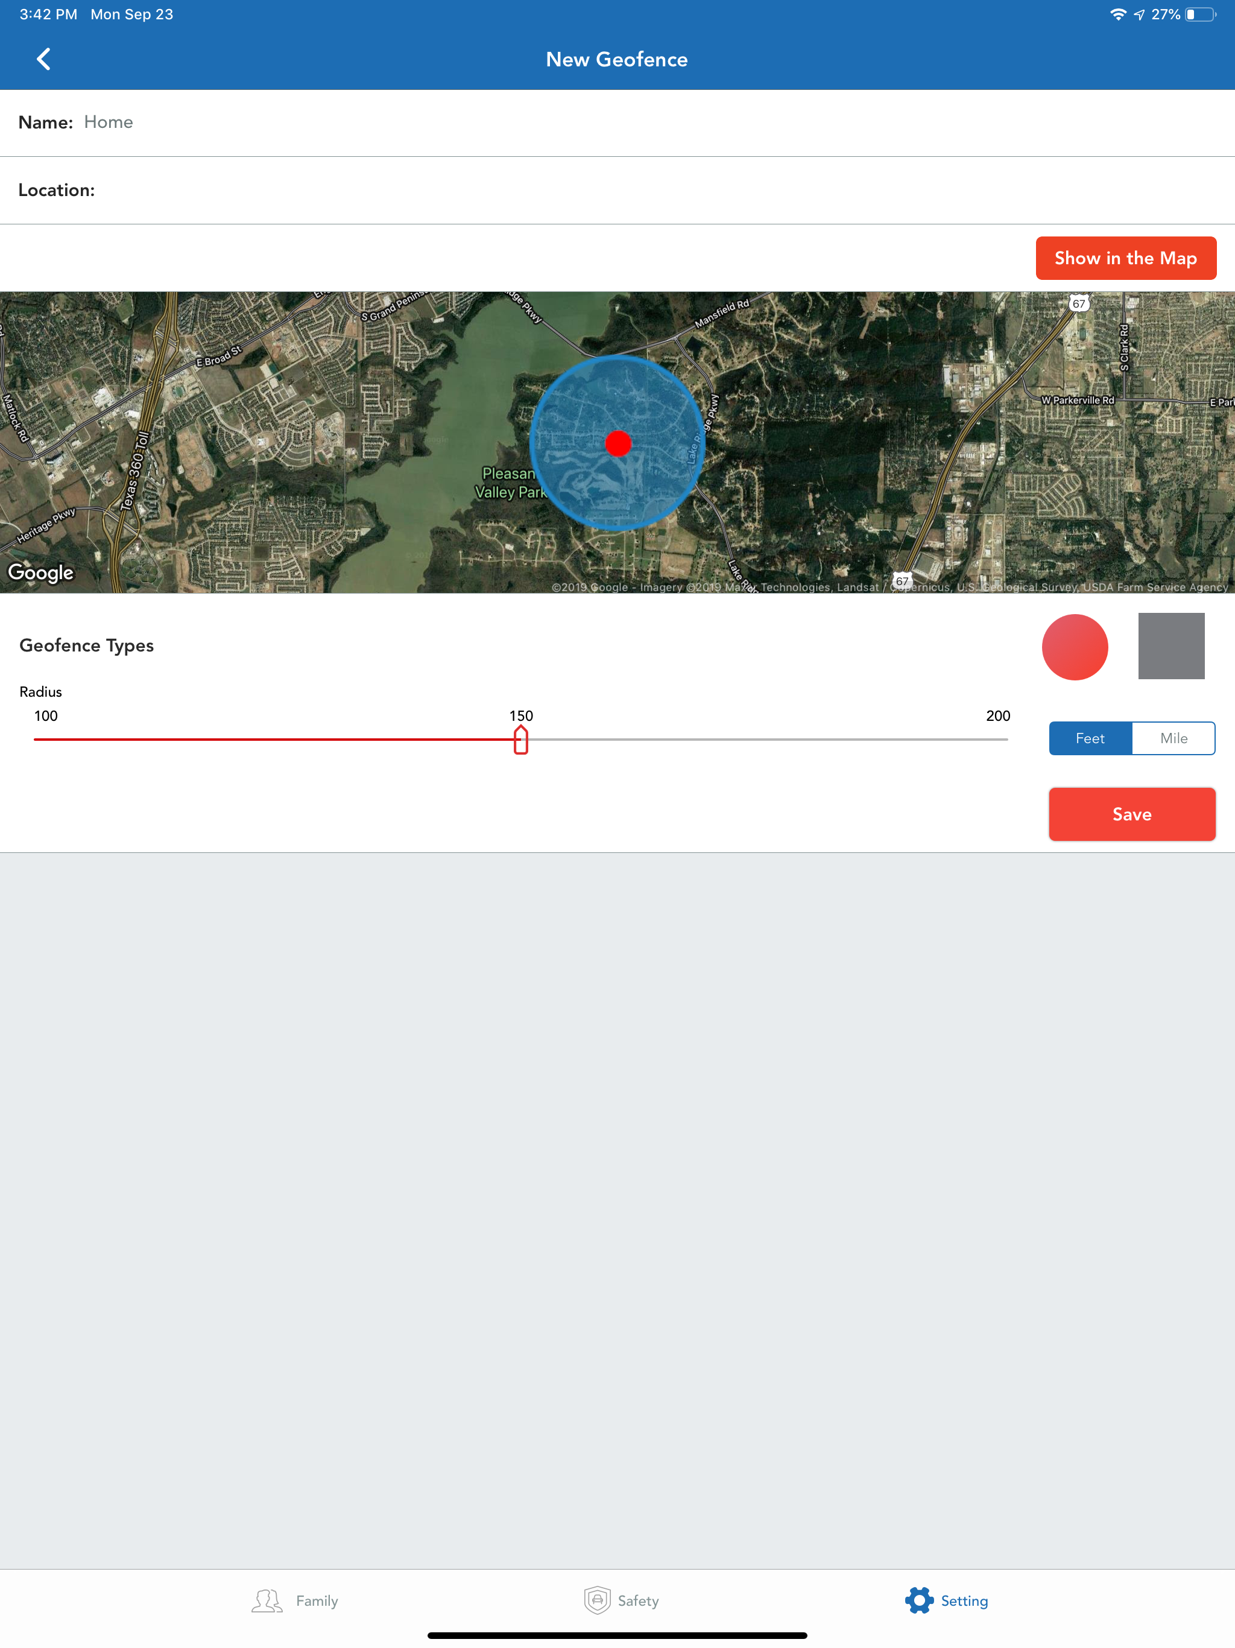The image size is (1235, 1648).
Task: Switch radius unit to Feet
Action: tap(1090, 738)
